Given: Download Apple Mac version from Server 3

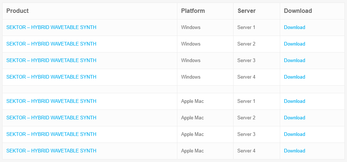Looking at the screenshot, I should coord(294,134).
